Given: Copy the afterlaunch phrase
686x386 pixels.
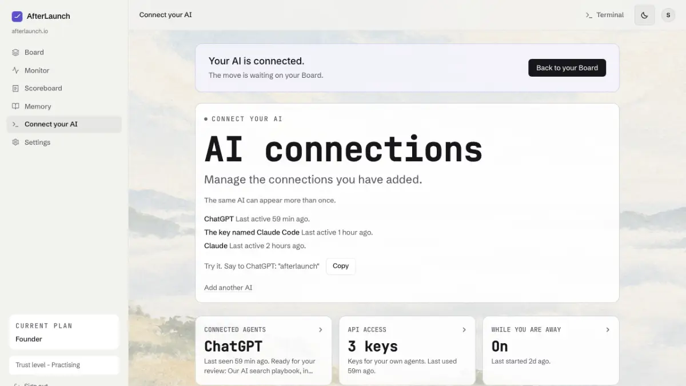Looking at the screenshot, I should pyautogui.click(x=341, y=266).
